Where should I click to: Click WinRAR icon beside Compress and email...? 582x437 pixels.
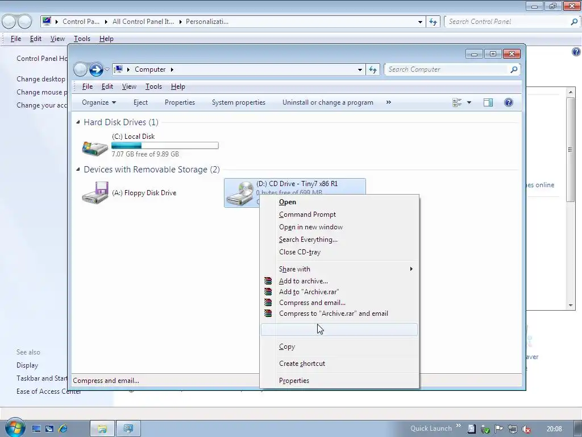[x=268, y=303]
